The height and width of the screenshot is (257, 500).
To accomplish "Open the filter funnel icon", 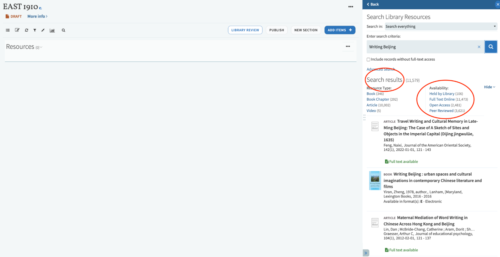I will (35, 30).
